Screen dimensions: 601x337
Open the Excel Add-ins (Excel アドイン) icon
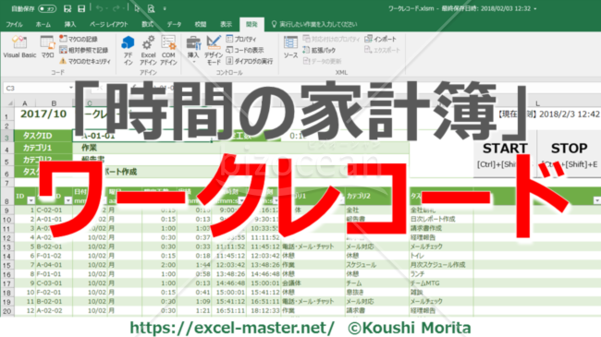point(148,51)
